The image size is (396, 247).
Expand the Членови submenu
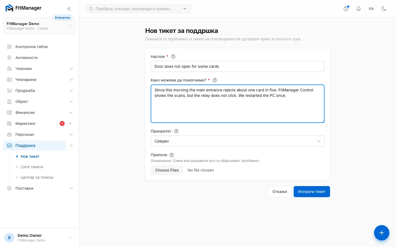71,69
